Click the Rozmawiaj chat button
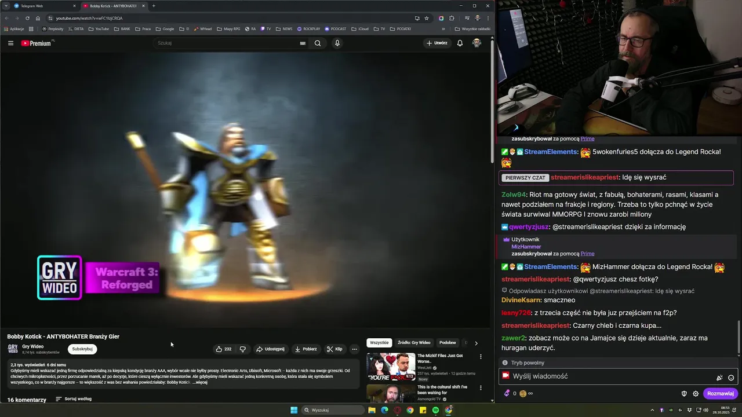Viewport: 742px width, 417px height. (x=721, y=393)
